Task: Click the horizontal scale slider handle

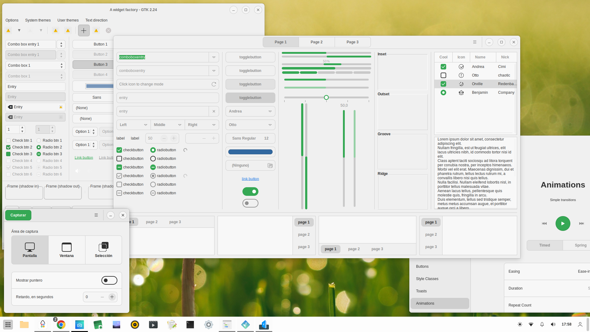Action: [x=326, y=97]
